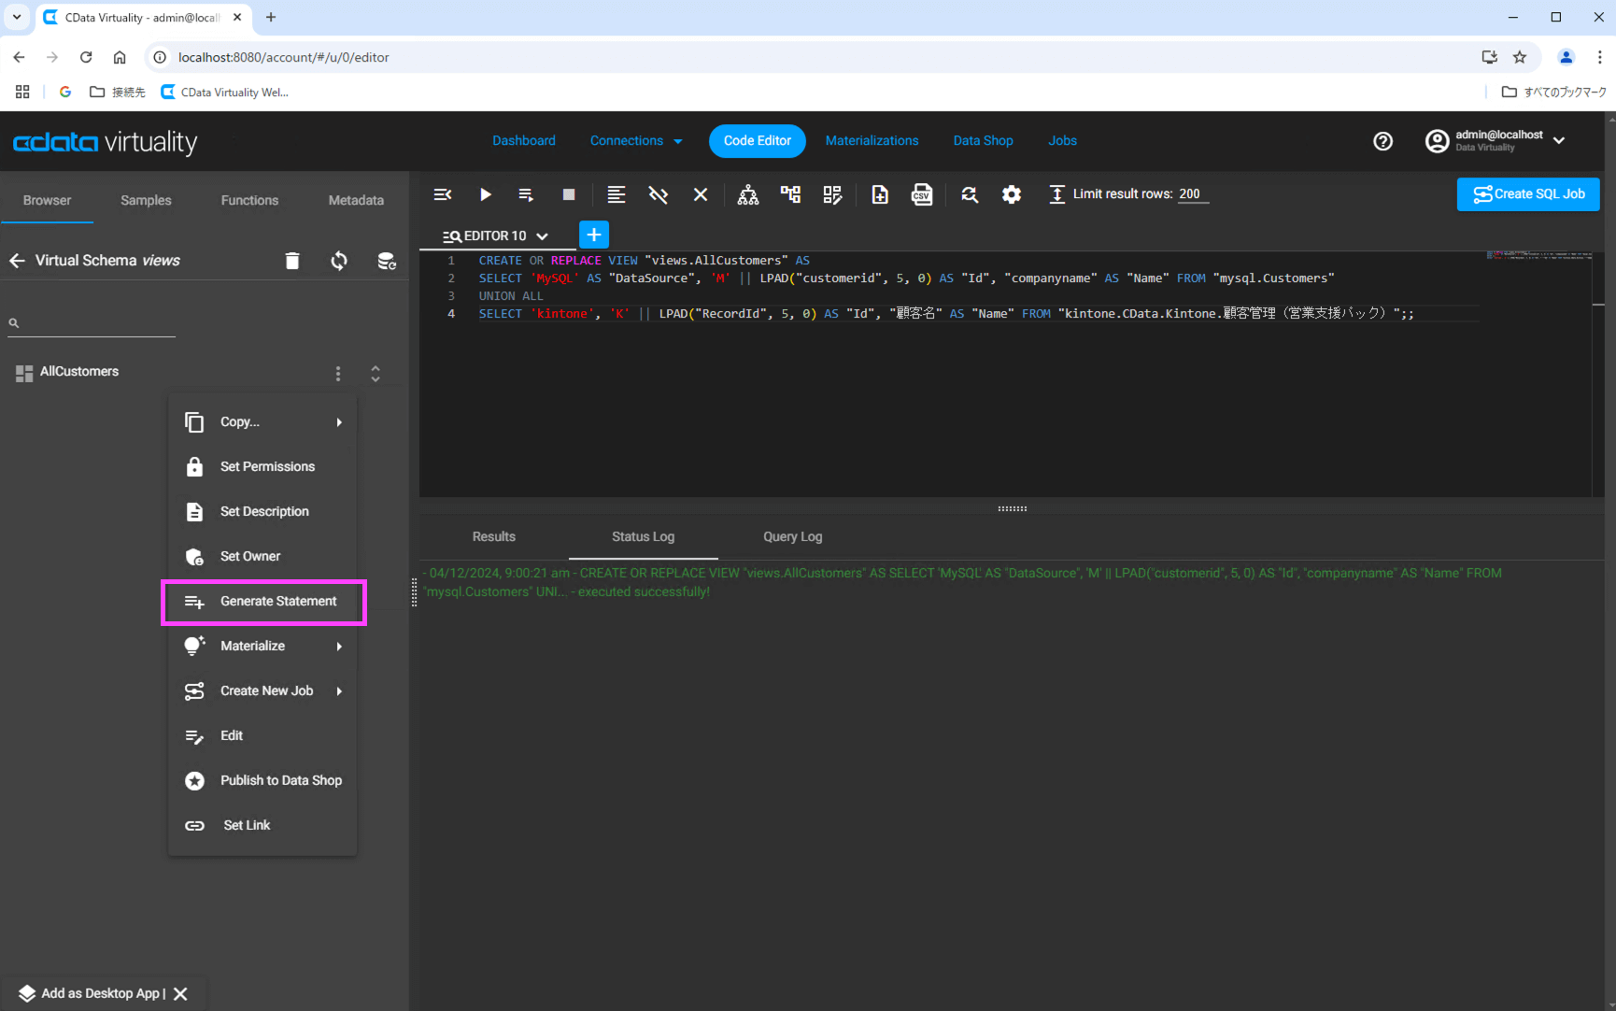Screen dimensions: 1616x1011
Task: Dismiss the Add as Desktop App banner
Action: 181,993
